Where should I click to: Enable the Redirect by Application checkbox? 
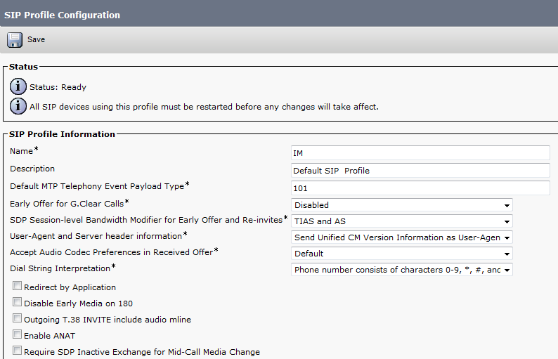tap(17, 287)
